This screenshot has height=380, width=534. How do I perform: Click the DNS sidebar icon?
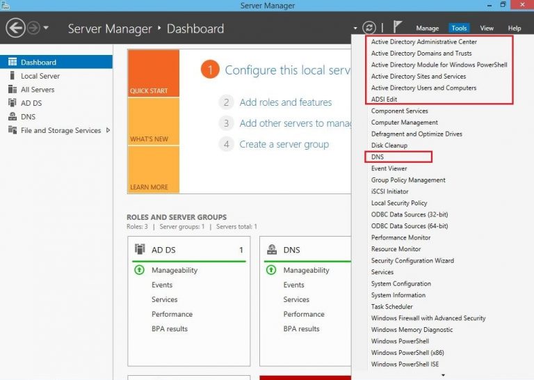[13, 116]
